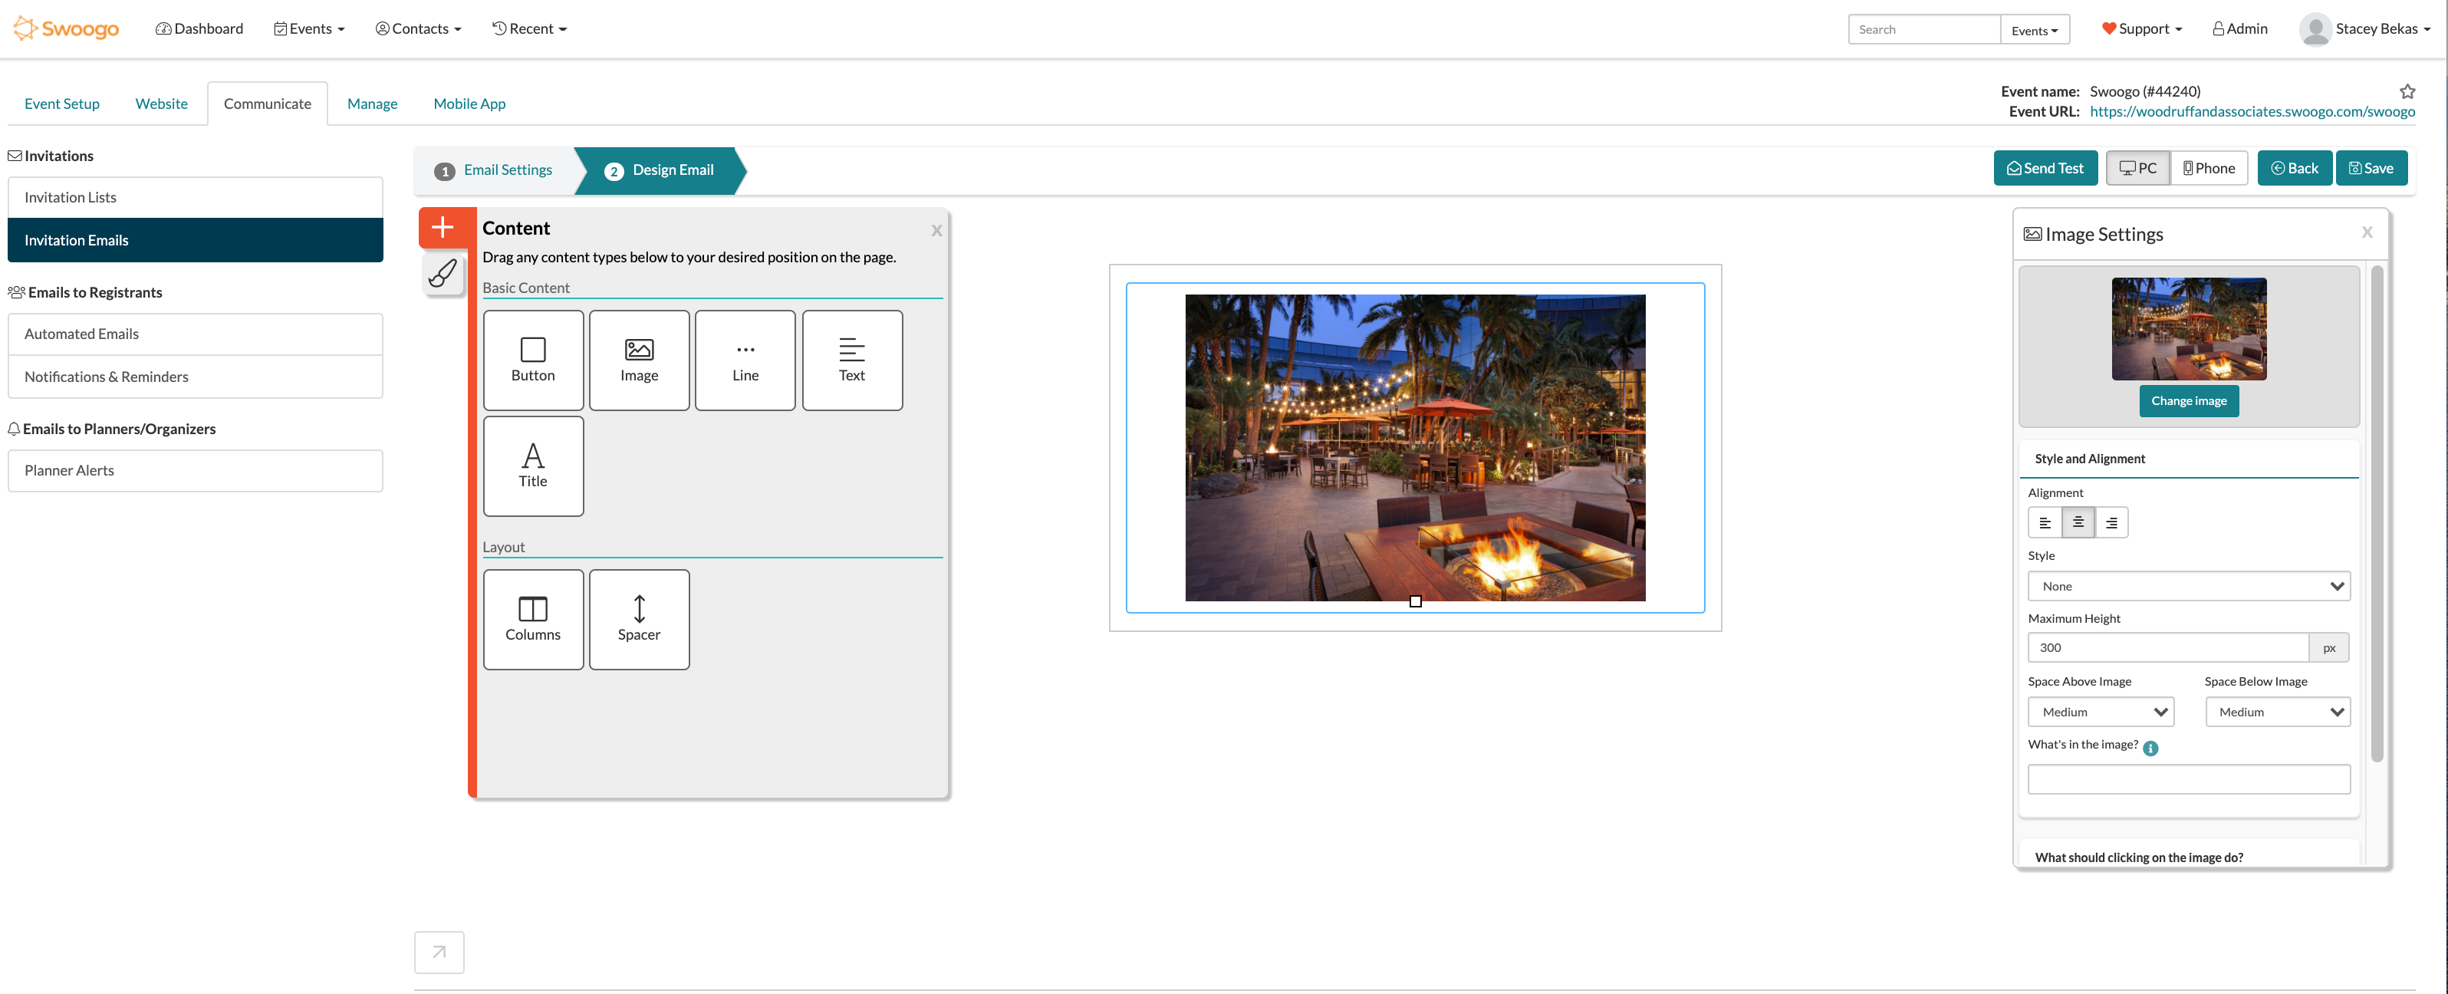The image size is (2448, 994).
Task: Click the Change image button
Action: (x=2189, y=401)
